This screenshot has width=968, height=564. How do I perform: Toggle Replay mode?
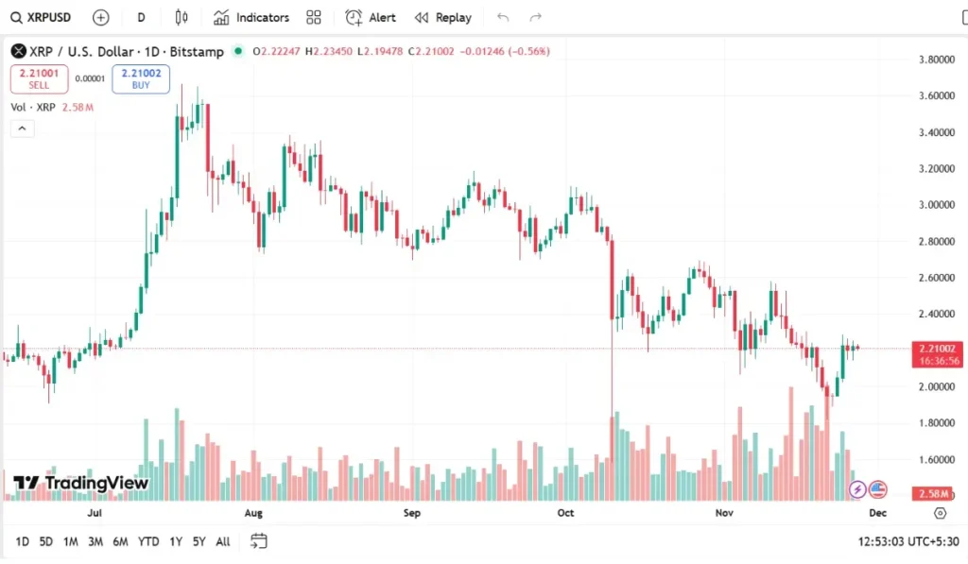coord(442,17)
